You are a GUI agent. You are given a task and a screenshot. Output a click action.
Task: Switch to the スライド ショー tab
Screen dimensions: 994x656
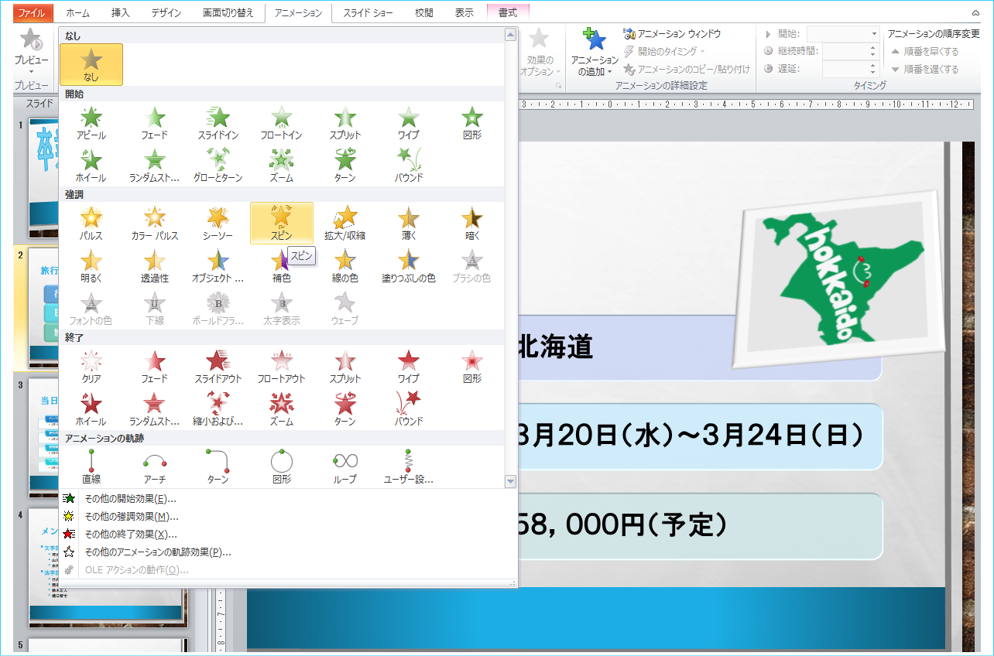pyautogui.click(x=368, y=13)
